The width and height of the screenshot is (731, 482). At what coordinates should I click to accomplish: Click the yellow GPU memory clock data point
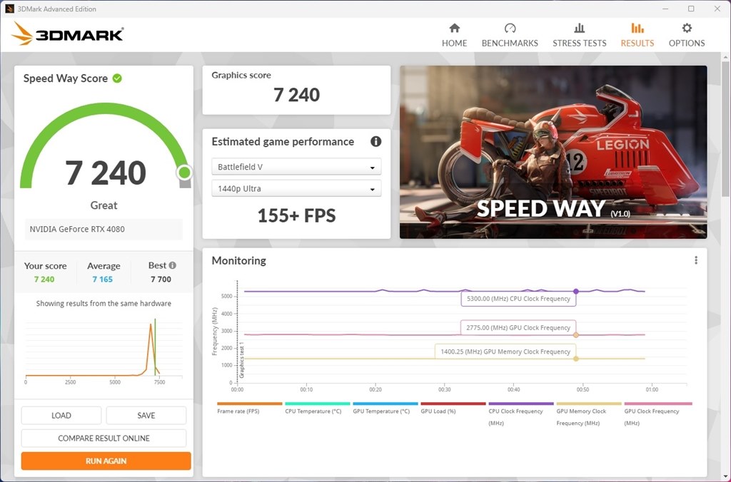pyautogui.click(x=576, y=359)
